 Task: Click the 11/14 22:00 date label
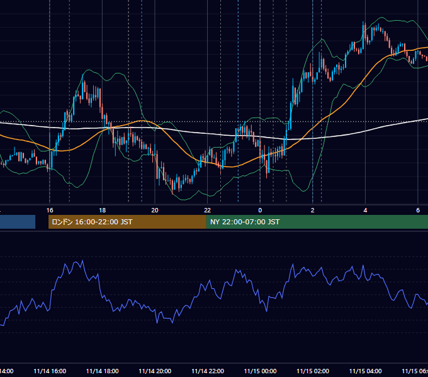coord(208,371)
